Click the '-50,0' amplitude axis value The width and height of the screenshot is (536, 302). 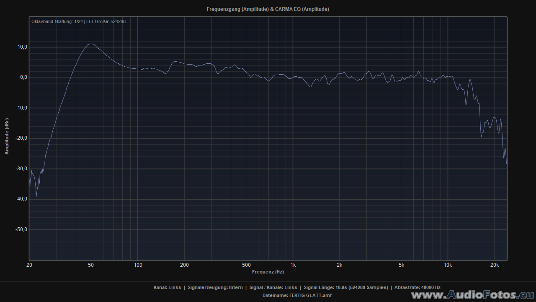pyautogui.click(x=21, y=229)
